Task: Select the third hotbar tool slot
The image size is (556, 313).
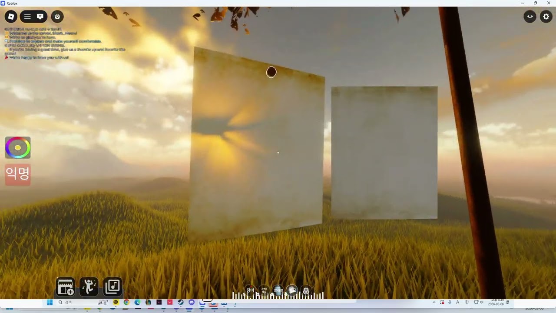Action: click(x=278, y=290)
